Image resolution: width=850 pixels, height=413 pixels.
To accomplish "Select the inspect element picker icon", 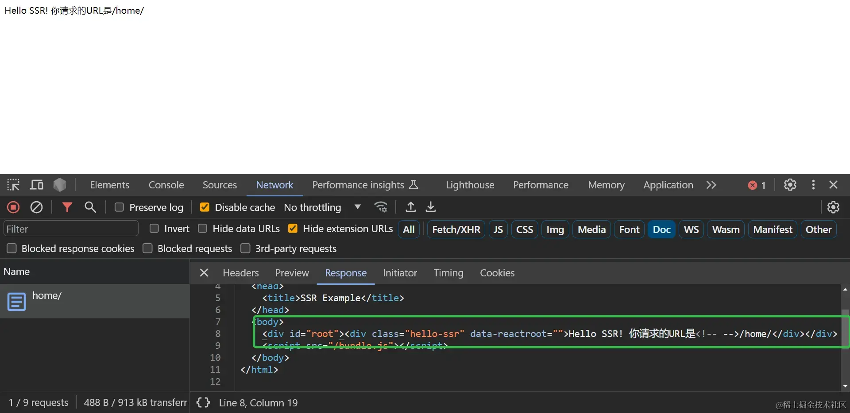I will [13, 185].
